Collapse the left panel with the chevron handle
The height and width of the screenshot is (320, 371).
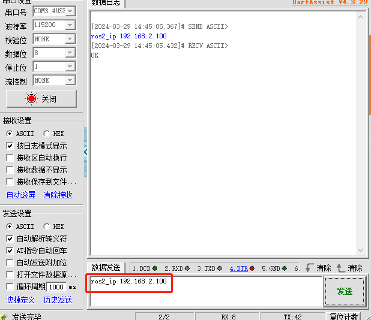coord(86,152)
